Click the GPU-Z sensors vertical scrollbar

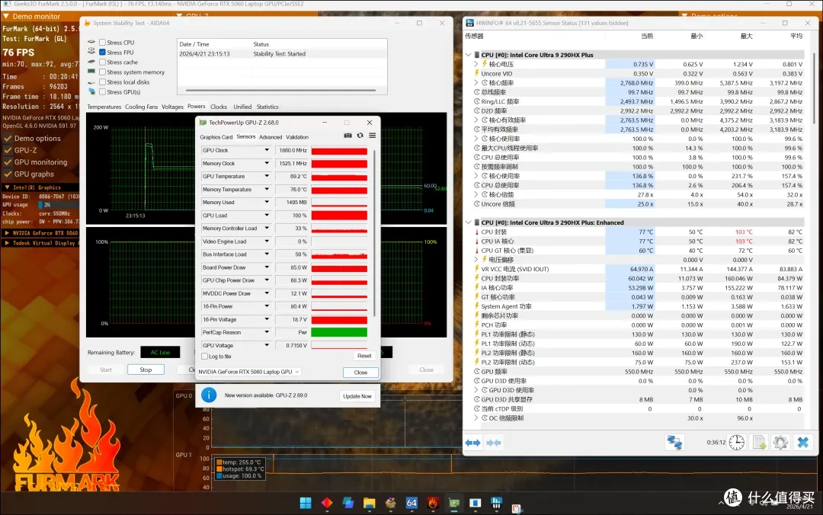coord(374,234)
